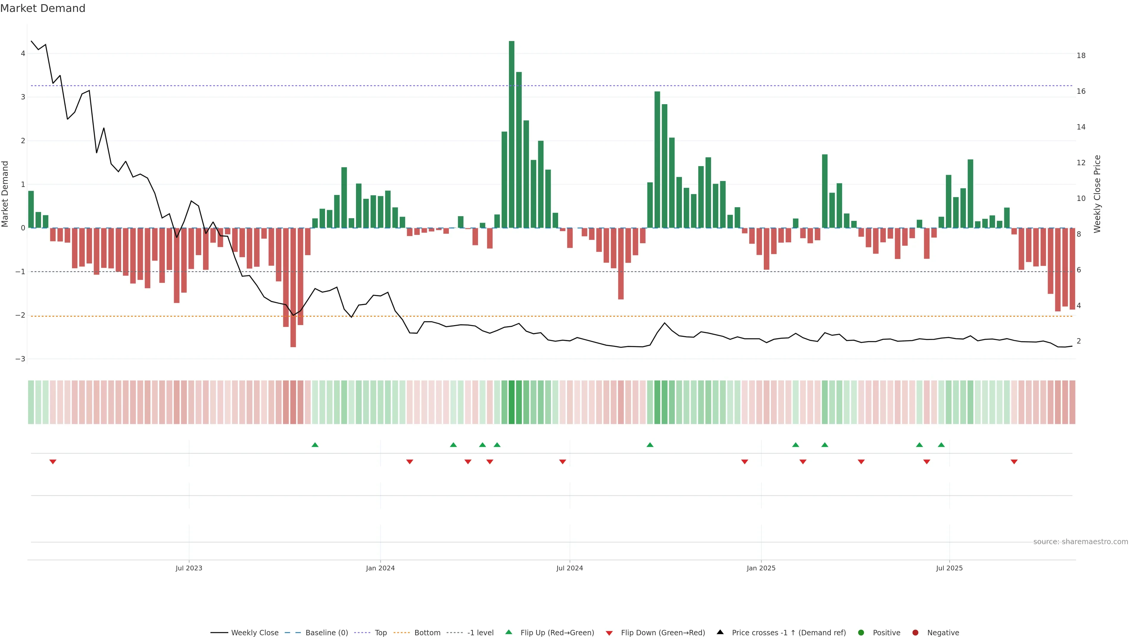1143x643 pixels.
Task: Click the Flip Down red triangle legend icon
Action: (x=609, y=633)
